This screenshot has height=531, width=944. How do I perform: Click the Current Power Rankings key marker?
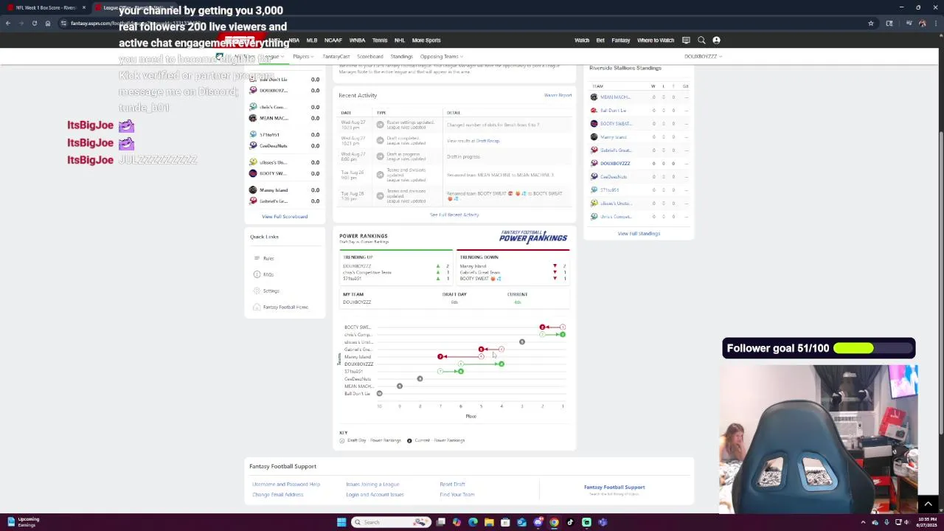(x=409, y=440)
